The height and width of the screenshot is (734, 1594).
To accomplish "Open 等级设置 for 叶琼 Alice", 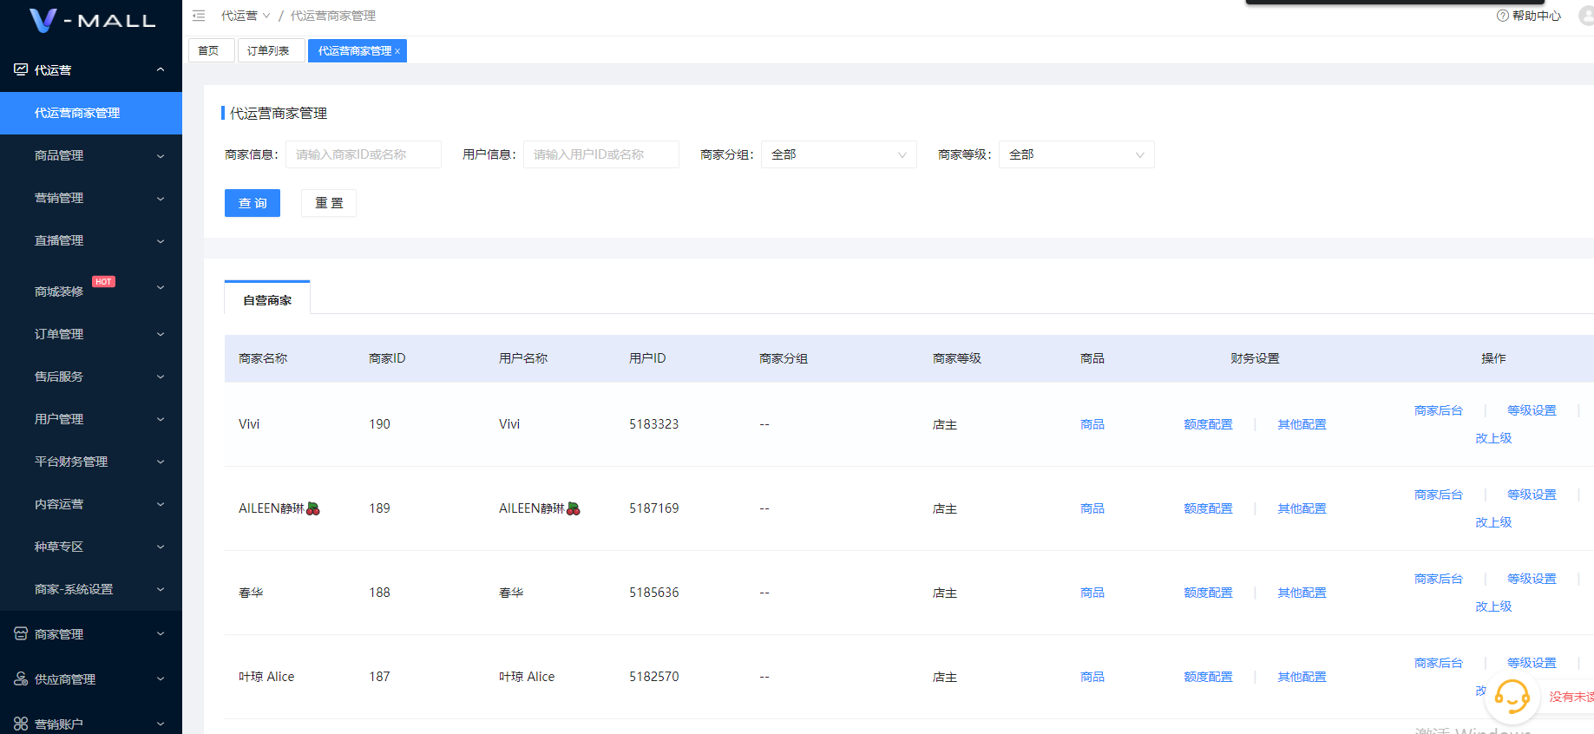I will tap(1532, 663).
